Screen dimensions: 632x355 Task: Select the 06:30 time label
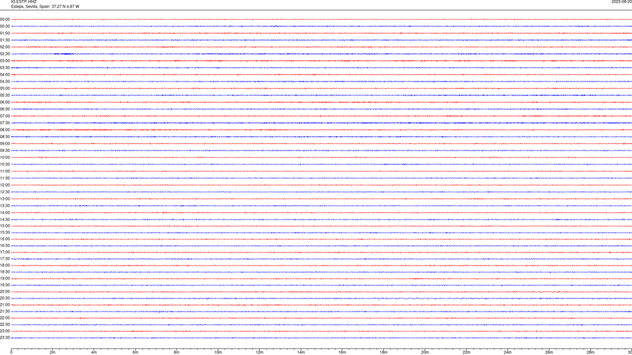[5, 109]
